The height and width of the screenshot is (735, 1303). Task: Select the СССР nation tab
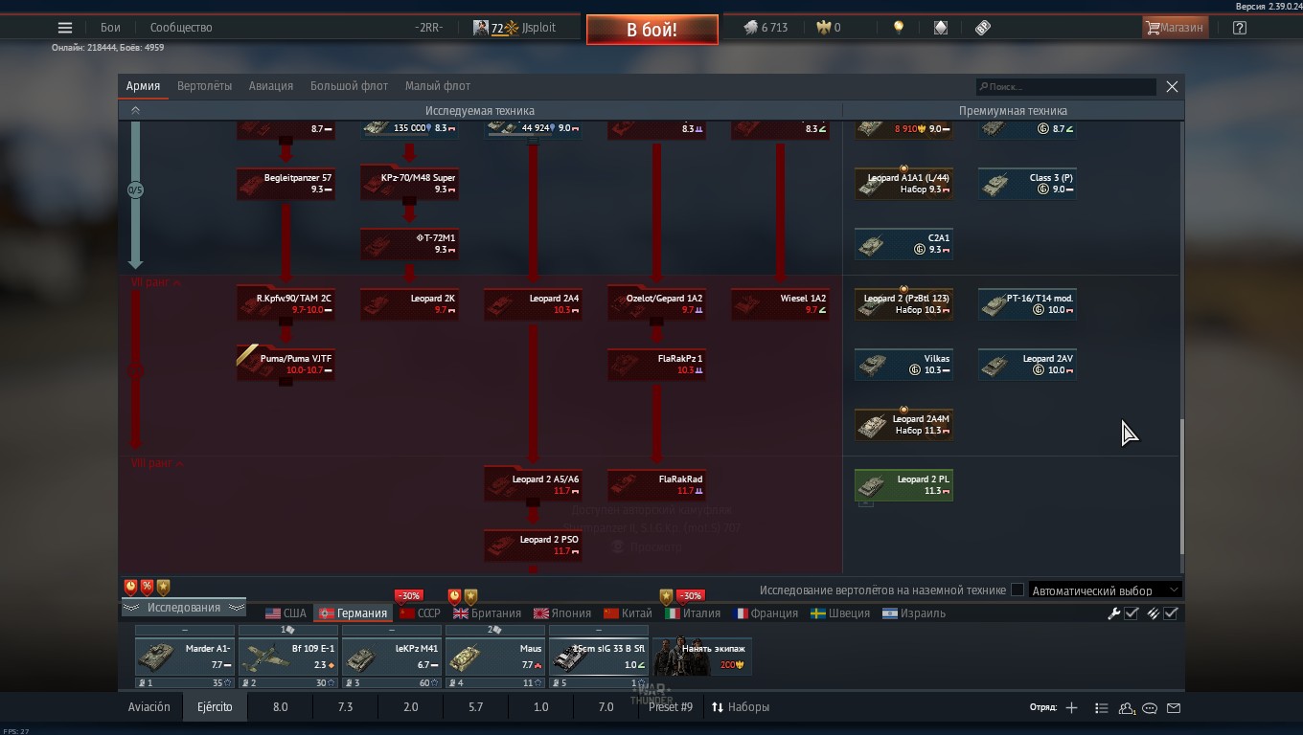[420, 613]
